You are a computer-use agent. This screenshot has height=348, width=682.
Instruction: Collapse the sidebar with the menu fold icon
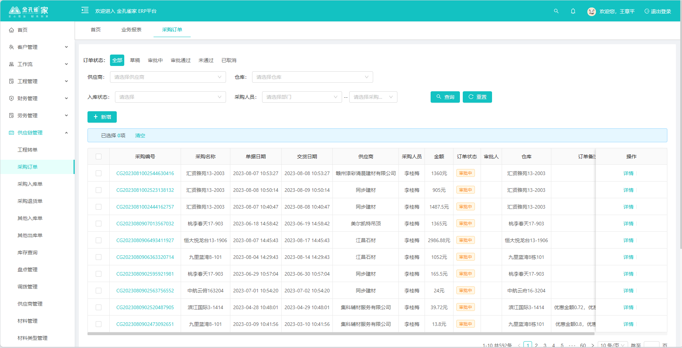[x=85, y=10]
